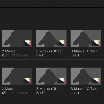Select upper row 2 Masks (Simultaneous) thumbnail

[x=17, y=38]
